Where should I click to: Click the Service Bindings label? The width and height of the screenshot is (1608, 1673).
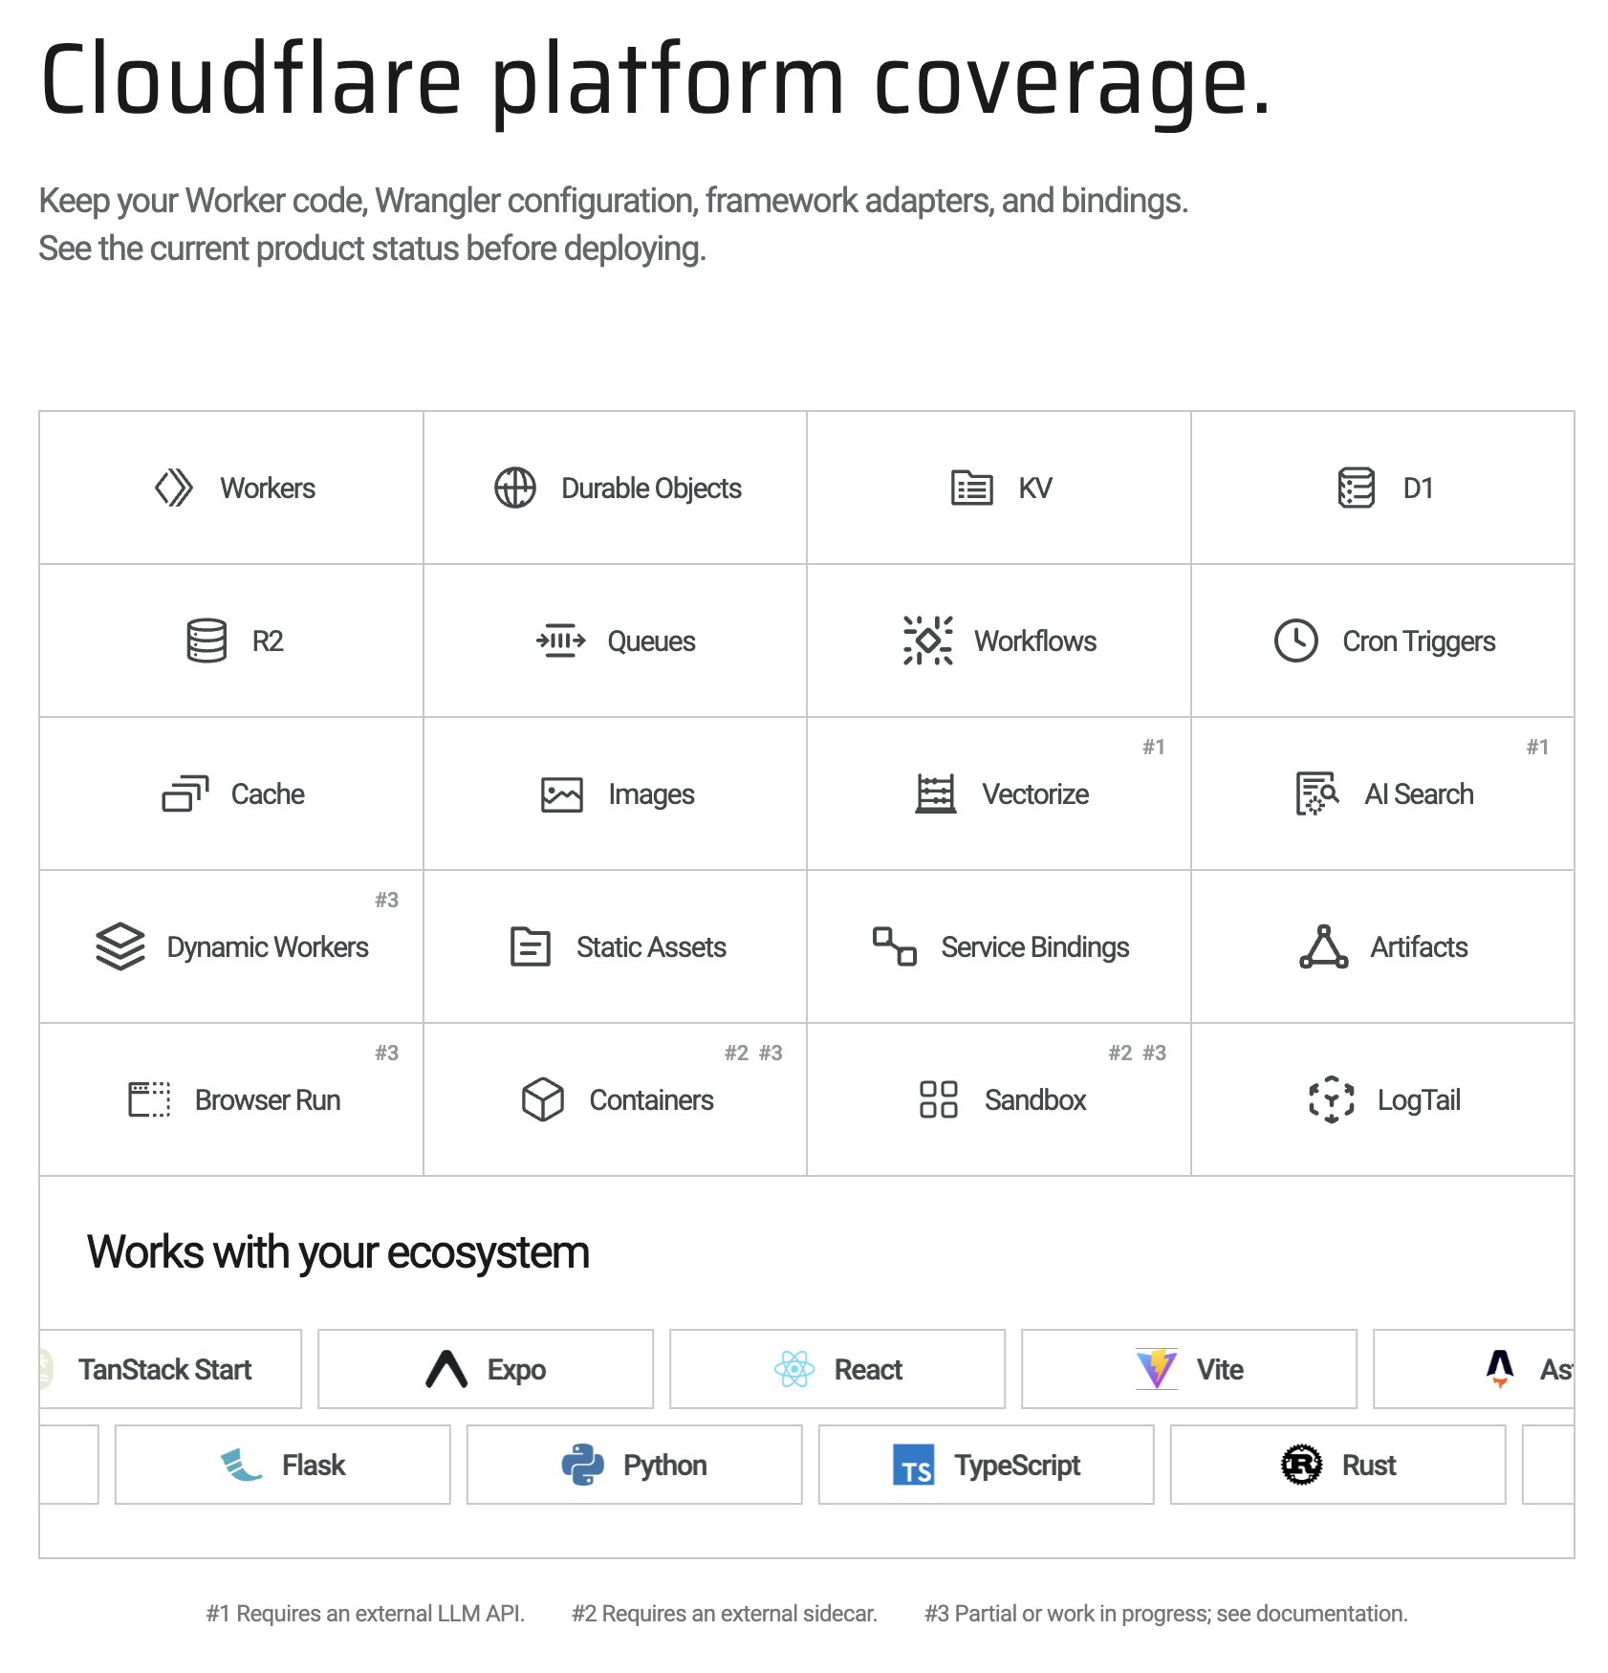1035,947
